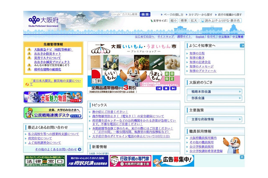This screenshot has width=268, height=178.
Task: Open 大手前庁舎のダイヤルイン電話 topic
Action: point(131,136)
